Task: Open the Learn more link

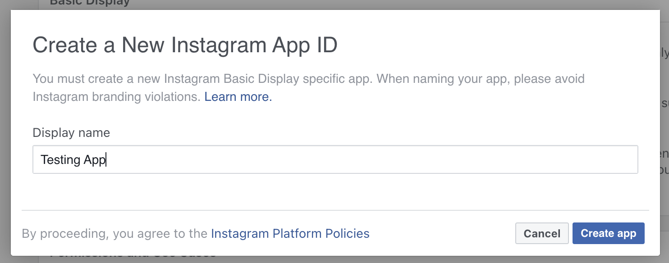Action: point(238,96)
